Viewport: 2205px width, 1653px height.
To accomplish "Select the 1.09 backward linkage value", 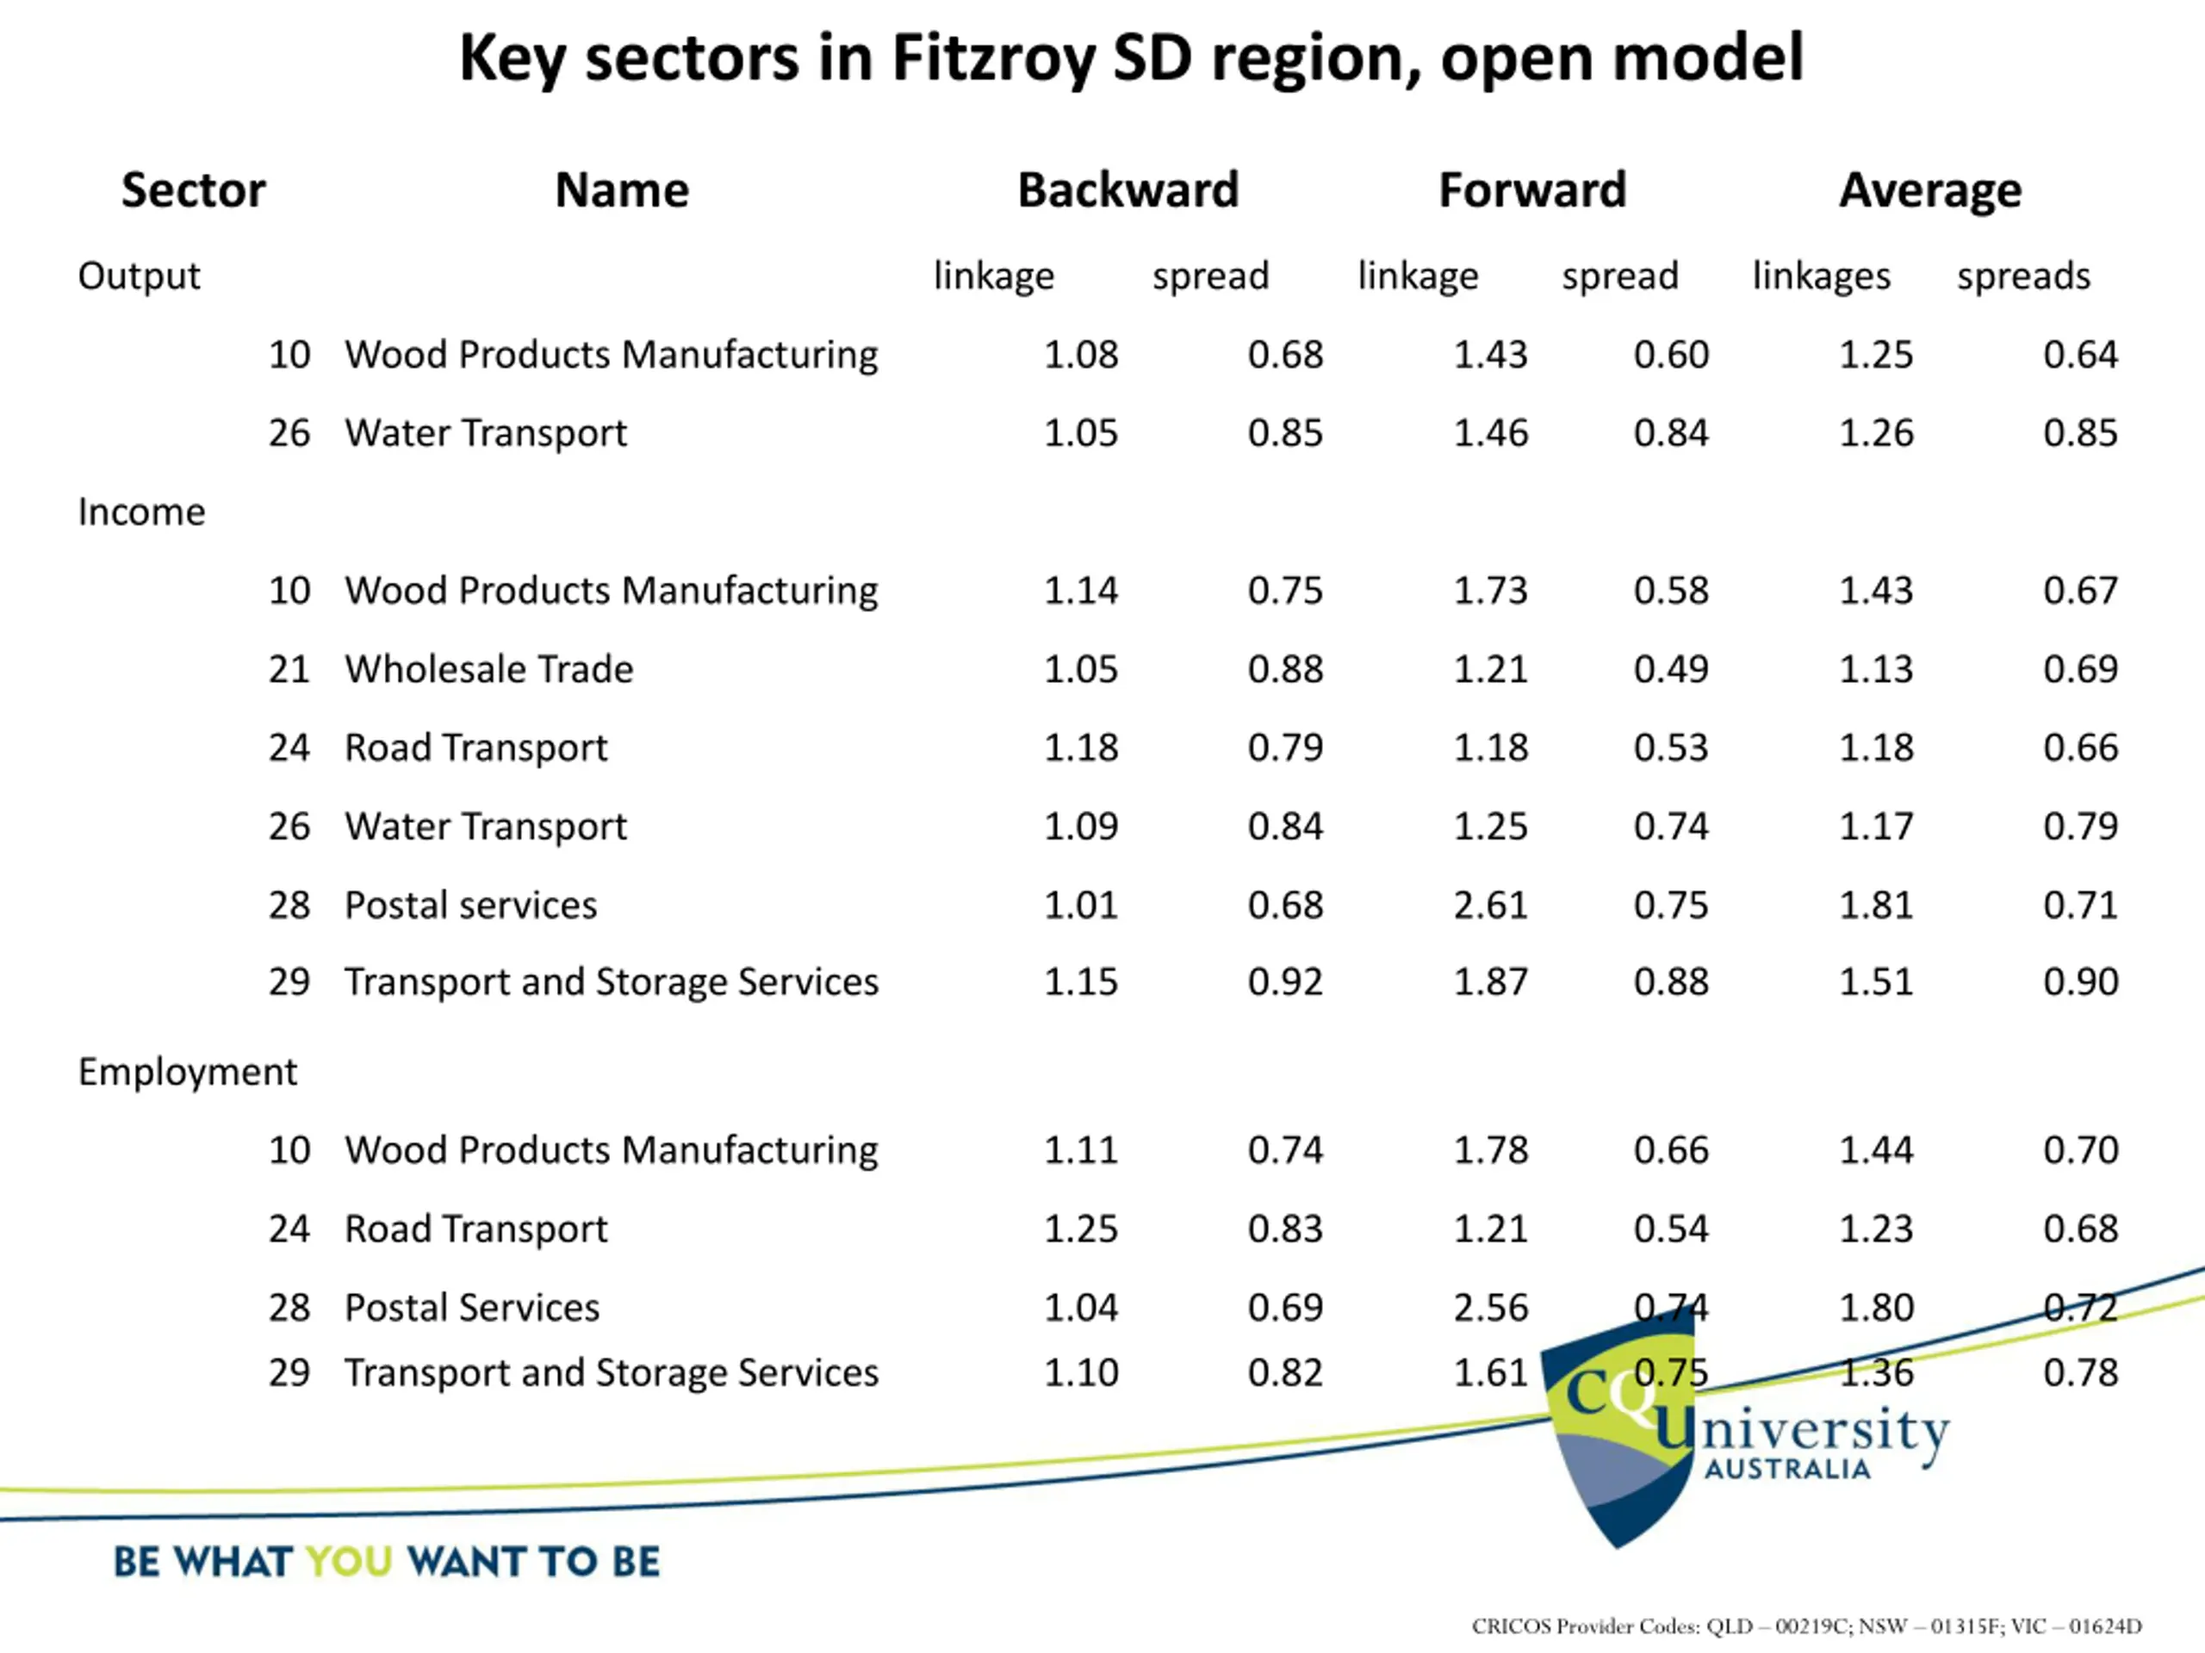I will [x=1081, y=827].
